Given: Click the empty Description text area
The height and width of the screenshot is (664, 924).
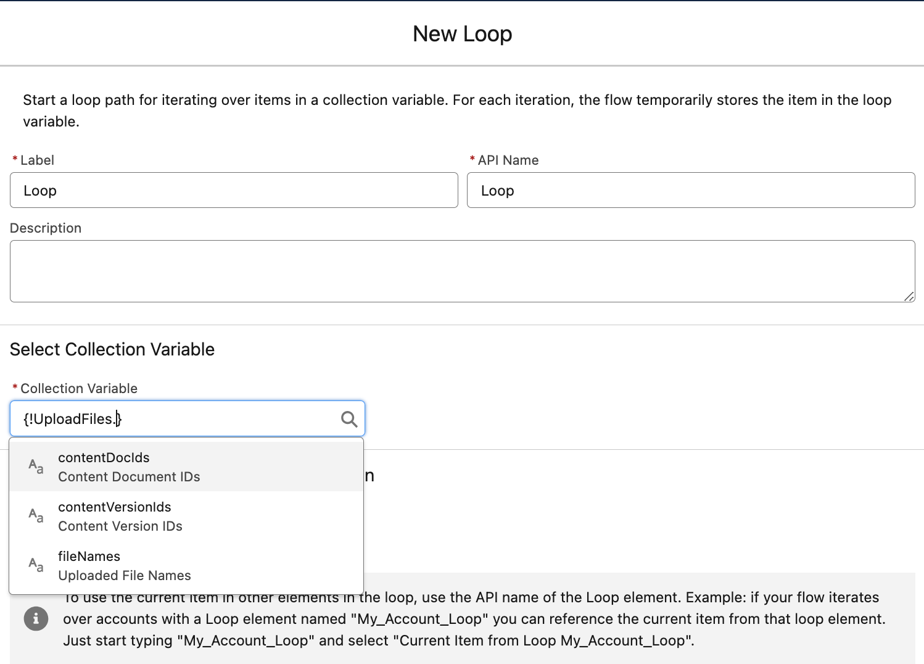Looking at the screenshot, I should click(x=461, y=272).
